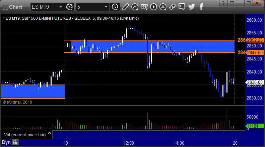The width and height of the screenshot is (265, 147).
Task: Minimize the chart window
Action: pos(240,3)
